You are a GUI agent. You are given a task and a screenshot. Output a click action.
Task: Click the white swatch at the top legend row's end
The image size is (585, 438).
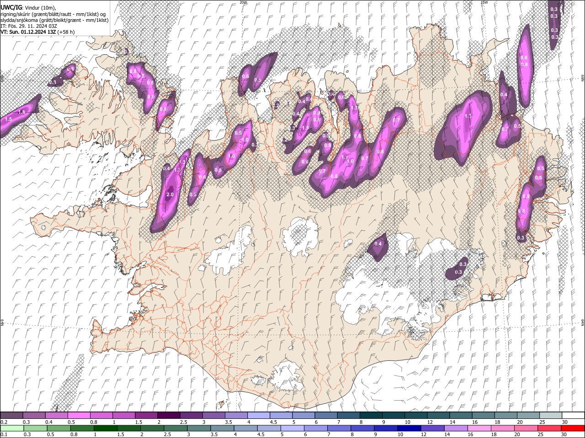point(573,416)
